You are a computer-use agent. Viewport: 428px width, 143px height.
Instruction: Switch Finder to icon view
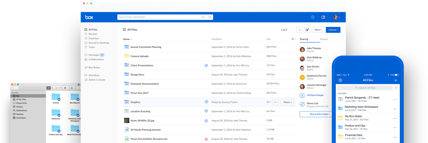pos(48,88)
